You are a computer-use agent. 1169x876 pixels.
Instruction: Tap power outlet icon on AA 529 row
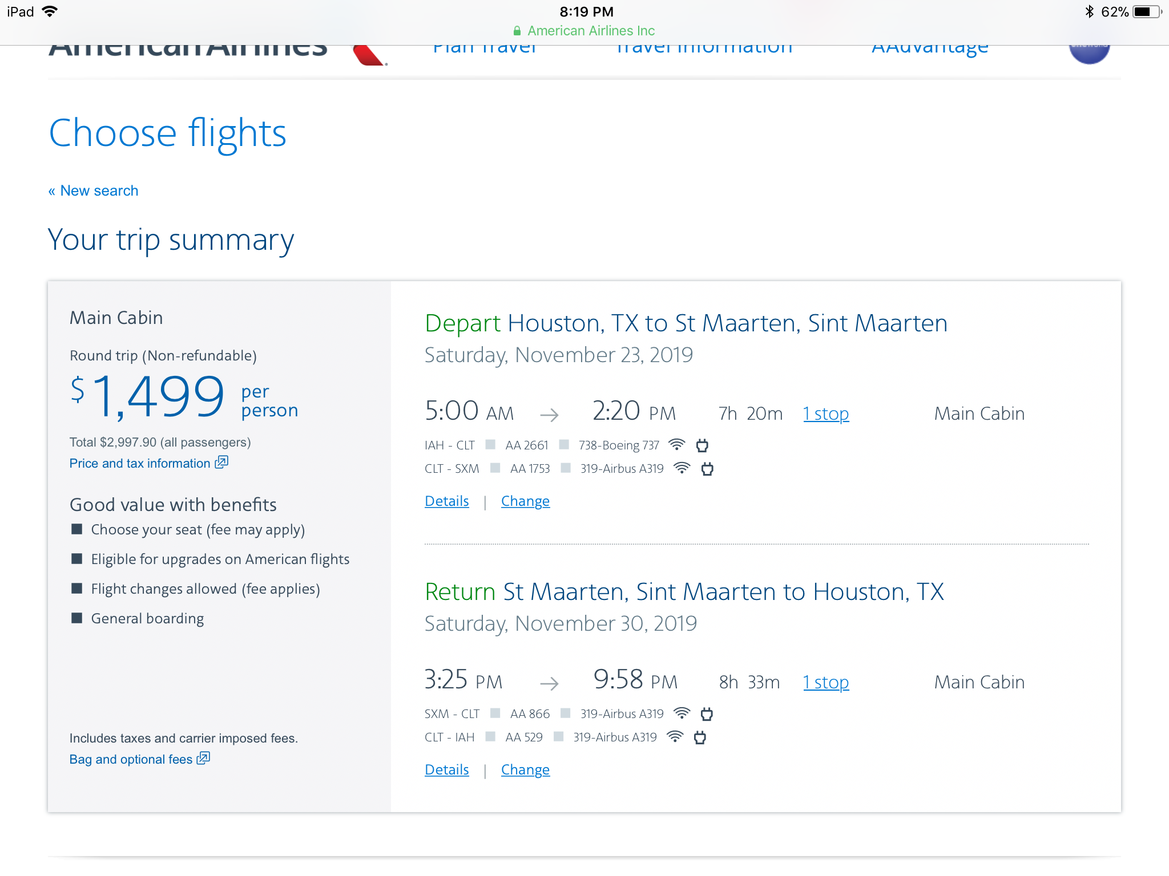point(700,737)
